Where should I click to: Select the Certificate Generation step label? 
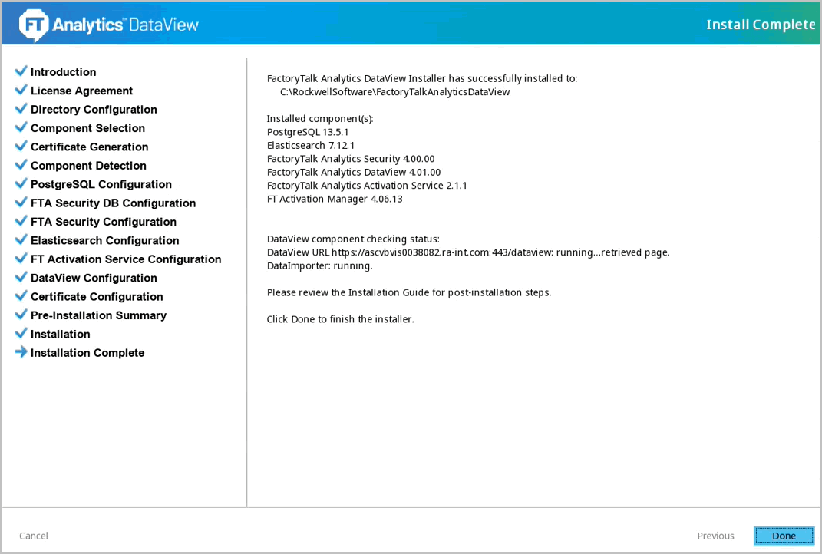point(90,147)
